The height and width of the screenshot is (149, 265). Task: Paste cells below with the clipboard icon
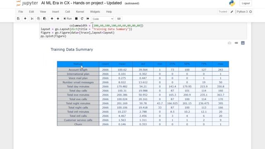coord(45,19)
